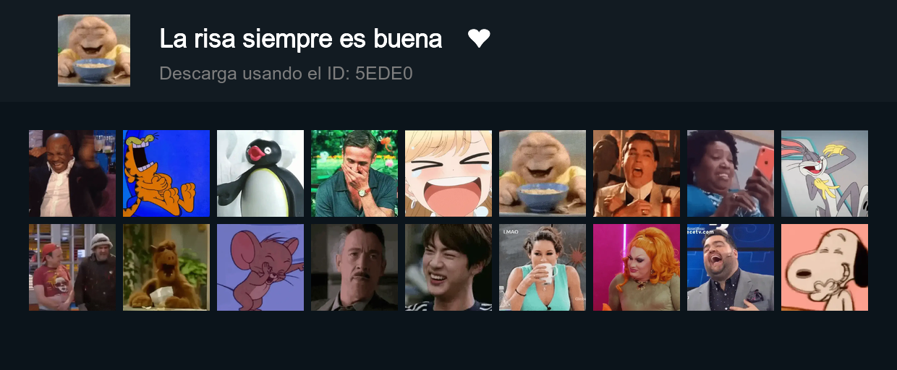Select the Jerry mouse laughing sticker
The height and width of the screenshot is (370, 897).
[x=260, y=267]
